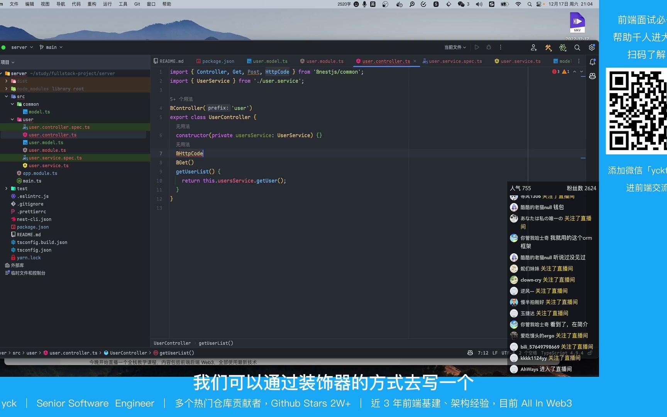Collapse the user folder in tree
Screen dimensions: 667x417
(x=12, y=120)
